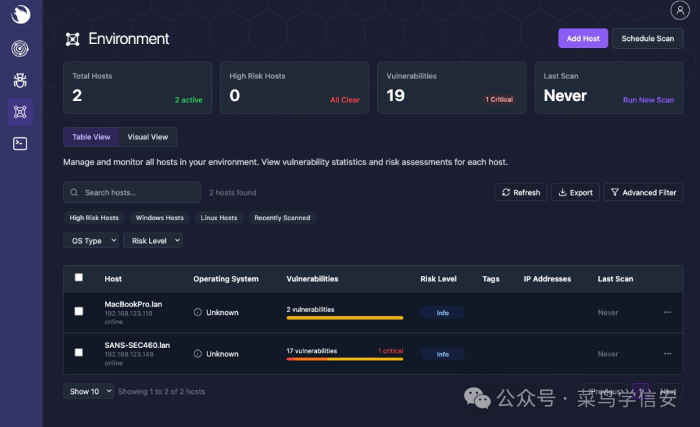Open the MacBookPro.lan host name
Image resolution: width=700 pixels, height=427 pixels.
[x=133, y=305]
